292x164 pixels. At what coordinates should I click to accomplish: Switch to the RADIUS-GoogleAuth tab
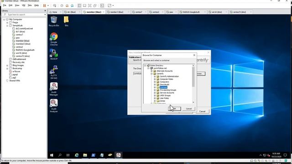[x=191, y=12]
